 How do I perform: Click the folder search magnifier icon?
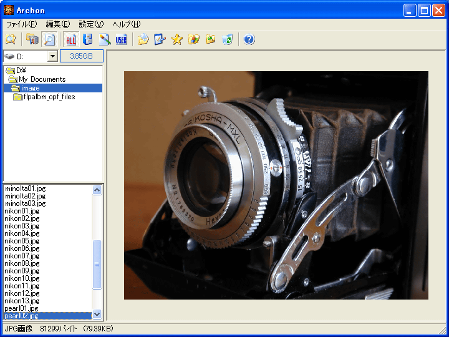(x=11, y=39)
